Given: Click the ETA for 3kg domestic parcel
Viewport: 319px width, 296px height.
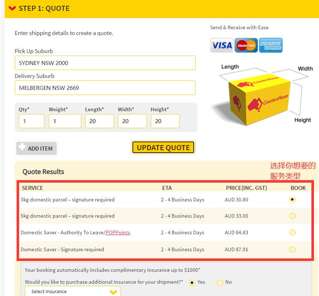Looking at the screenshot, I should click(x=183, y=200).
